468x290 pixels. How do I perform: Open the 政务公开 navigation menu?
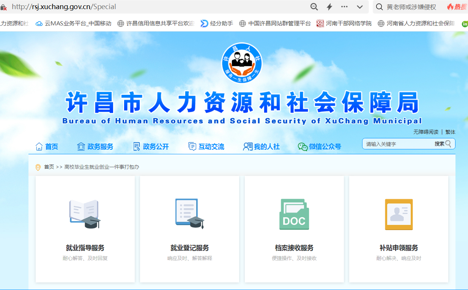151,147
